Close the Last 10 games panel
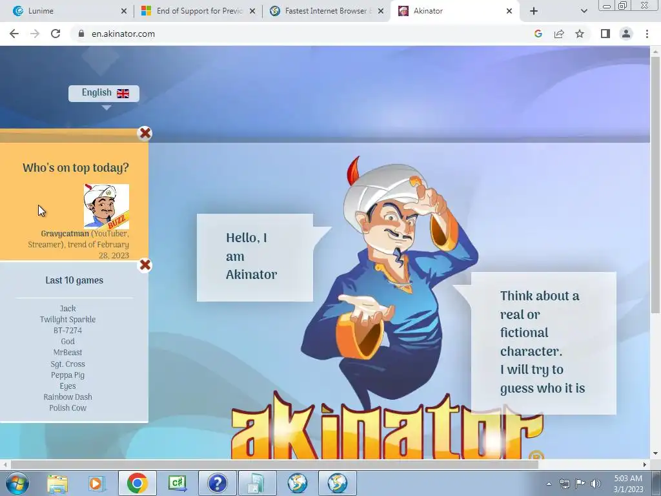 [145, 265]
